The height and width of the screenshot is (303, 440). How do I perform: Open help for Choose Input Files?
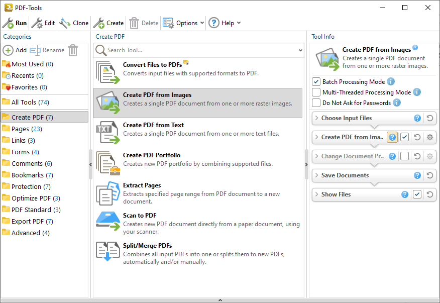[417, 118]
